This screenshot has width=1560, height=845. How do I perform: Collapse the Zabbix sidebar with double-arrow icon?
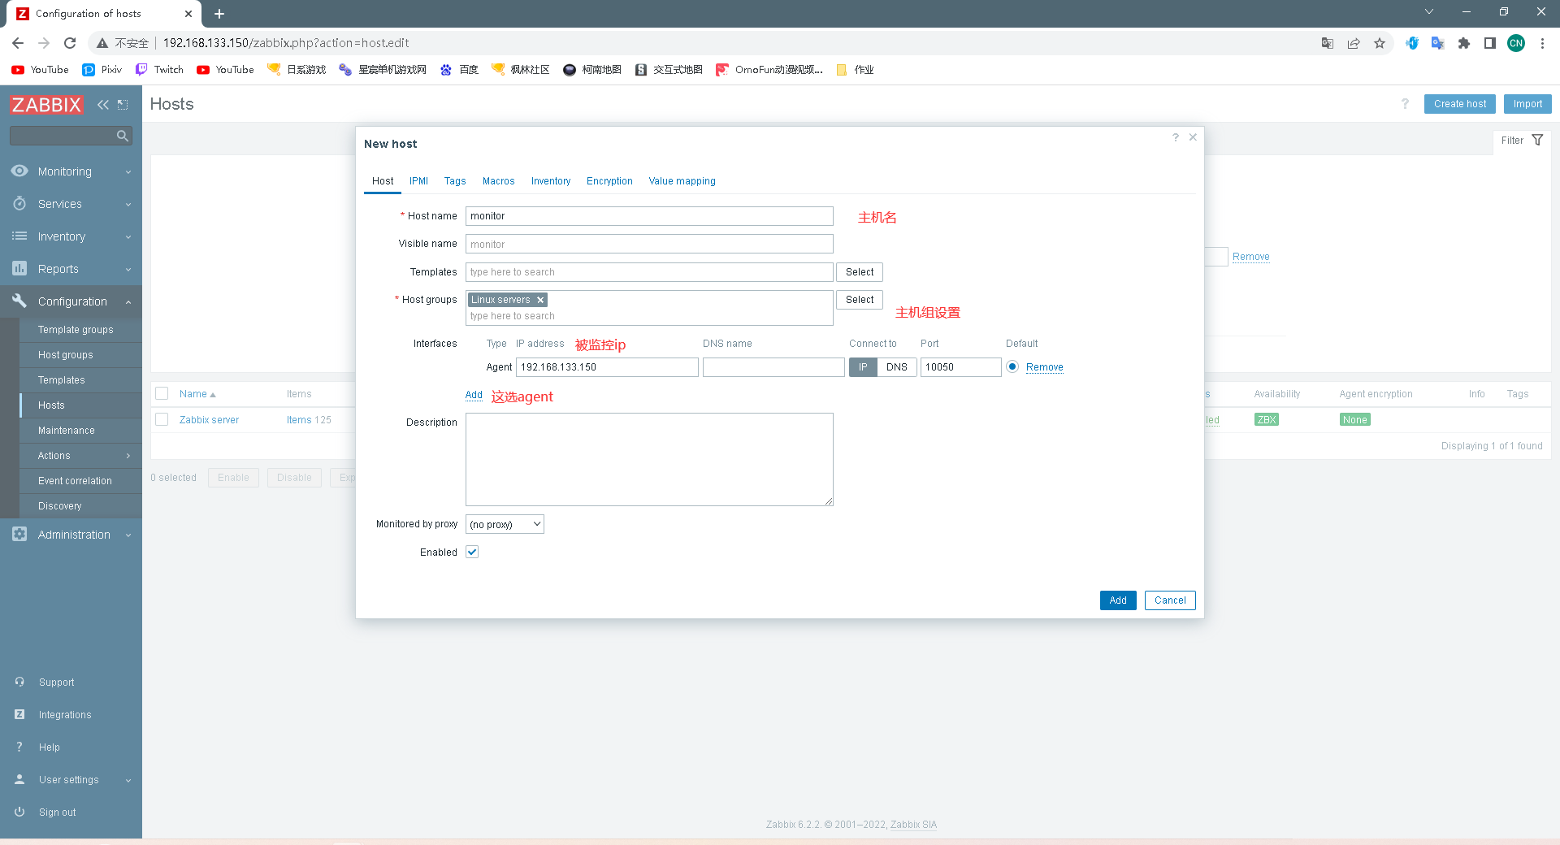(x=103, y=104)
